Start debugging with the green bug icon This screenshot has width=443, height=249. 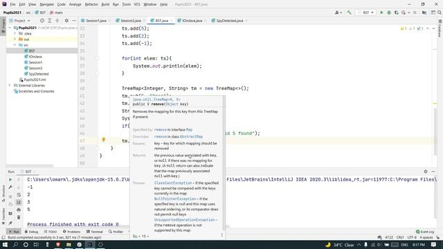point(389,12)
